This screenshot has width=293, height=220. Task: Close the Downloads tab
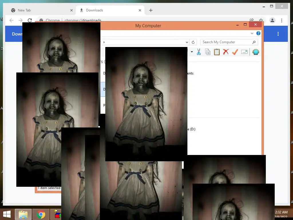140,10
